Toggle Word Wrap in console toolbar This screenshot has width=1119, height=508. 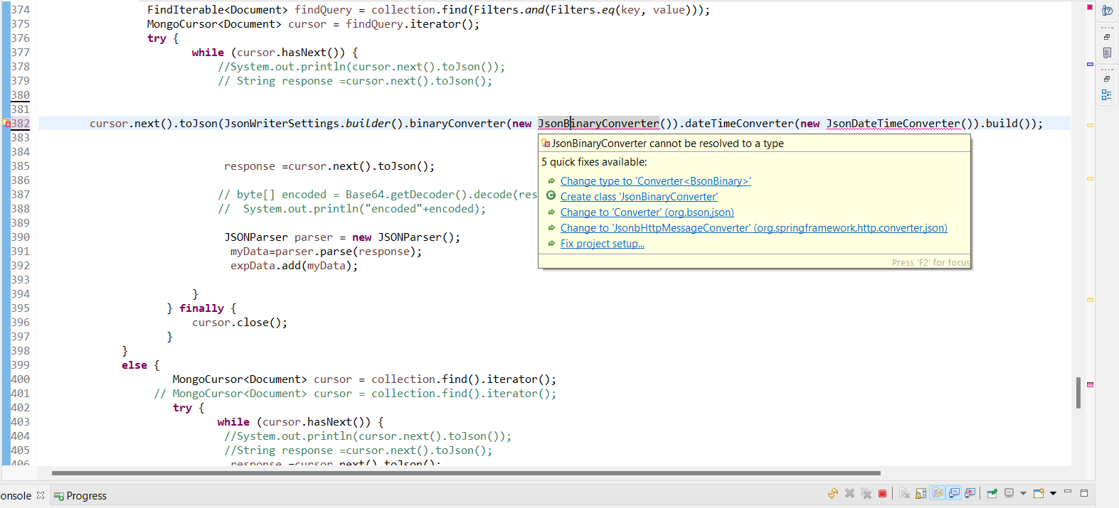point(938,493)
